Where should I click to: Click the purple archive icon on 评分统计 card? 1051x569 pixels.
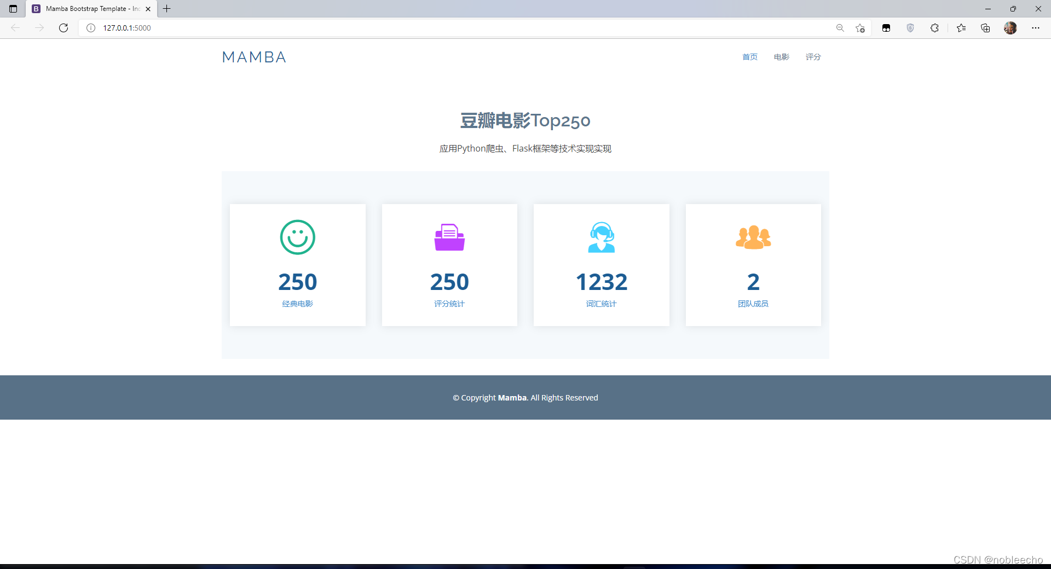[449, 237]
